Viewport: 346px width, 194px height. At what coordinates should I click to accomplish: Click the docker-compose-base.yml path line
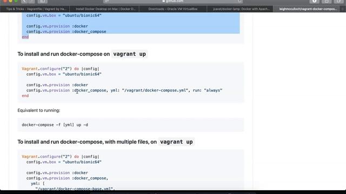click(75, 189)
